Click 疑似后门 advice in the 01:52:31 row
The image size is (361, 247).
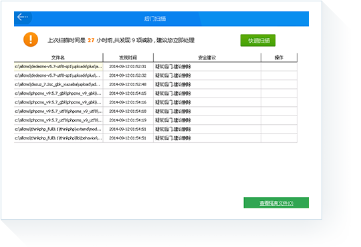(x=173, y=67)
